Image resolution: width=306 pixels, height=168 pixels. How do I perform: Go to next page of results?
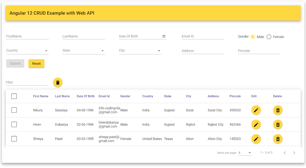[x=294, y=153]
